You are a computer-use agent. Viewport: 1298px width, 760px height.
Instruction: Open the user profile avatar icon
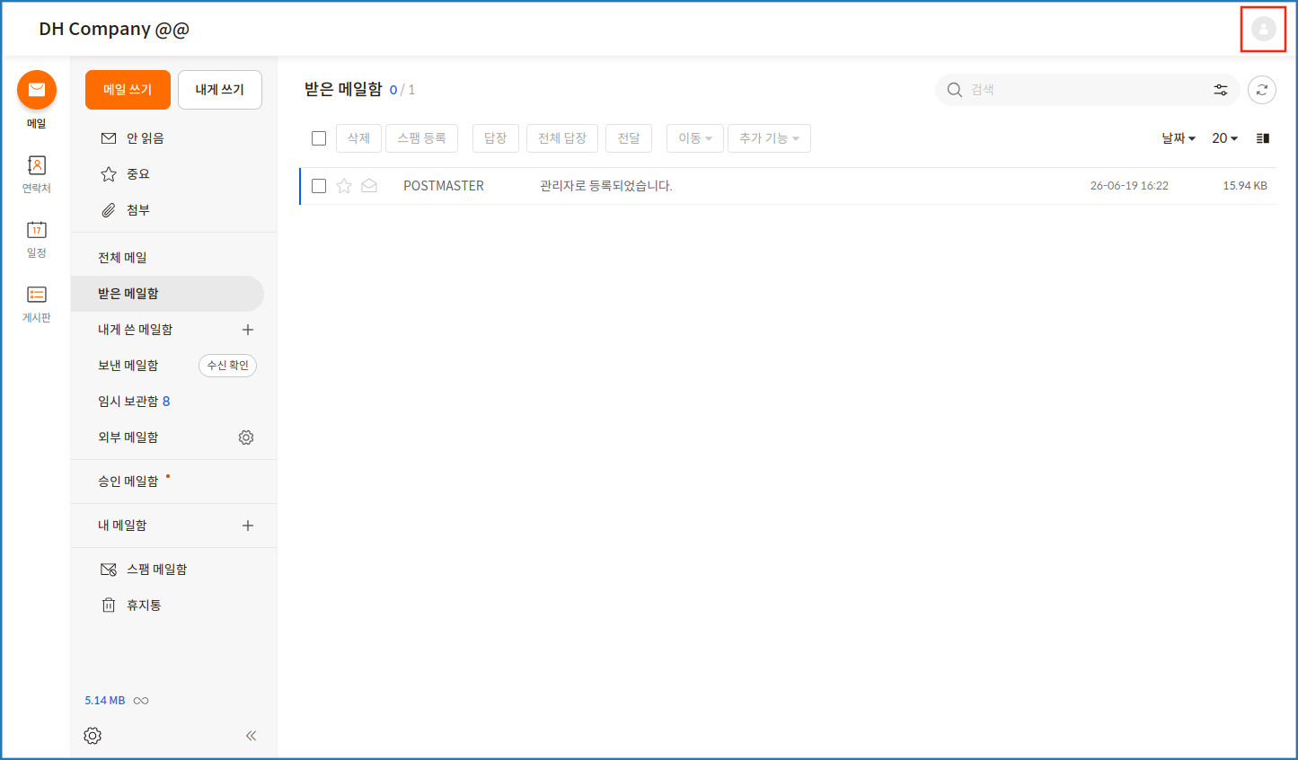[1263, 29]
